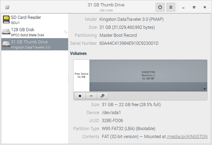The image size is (212, 145).
Task: Click the Master Boot Record partitioning value
Action: (118, 35)
